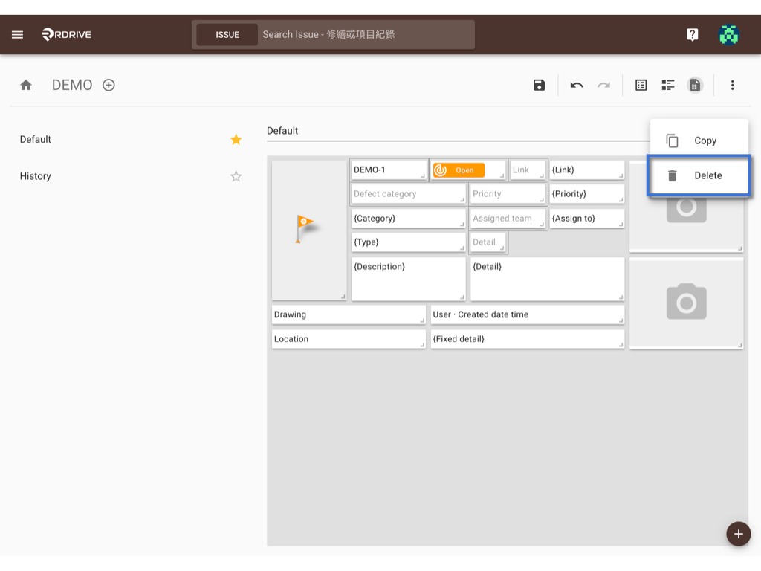
Task: Open the help question mark icon
Action: pos(692,34)
